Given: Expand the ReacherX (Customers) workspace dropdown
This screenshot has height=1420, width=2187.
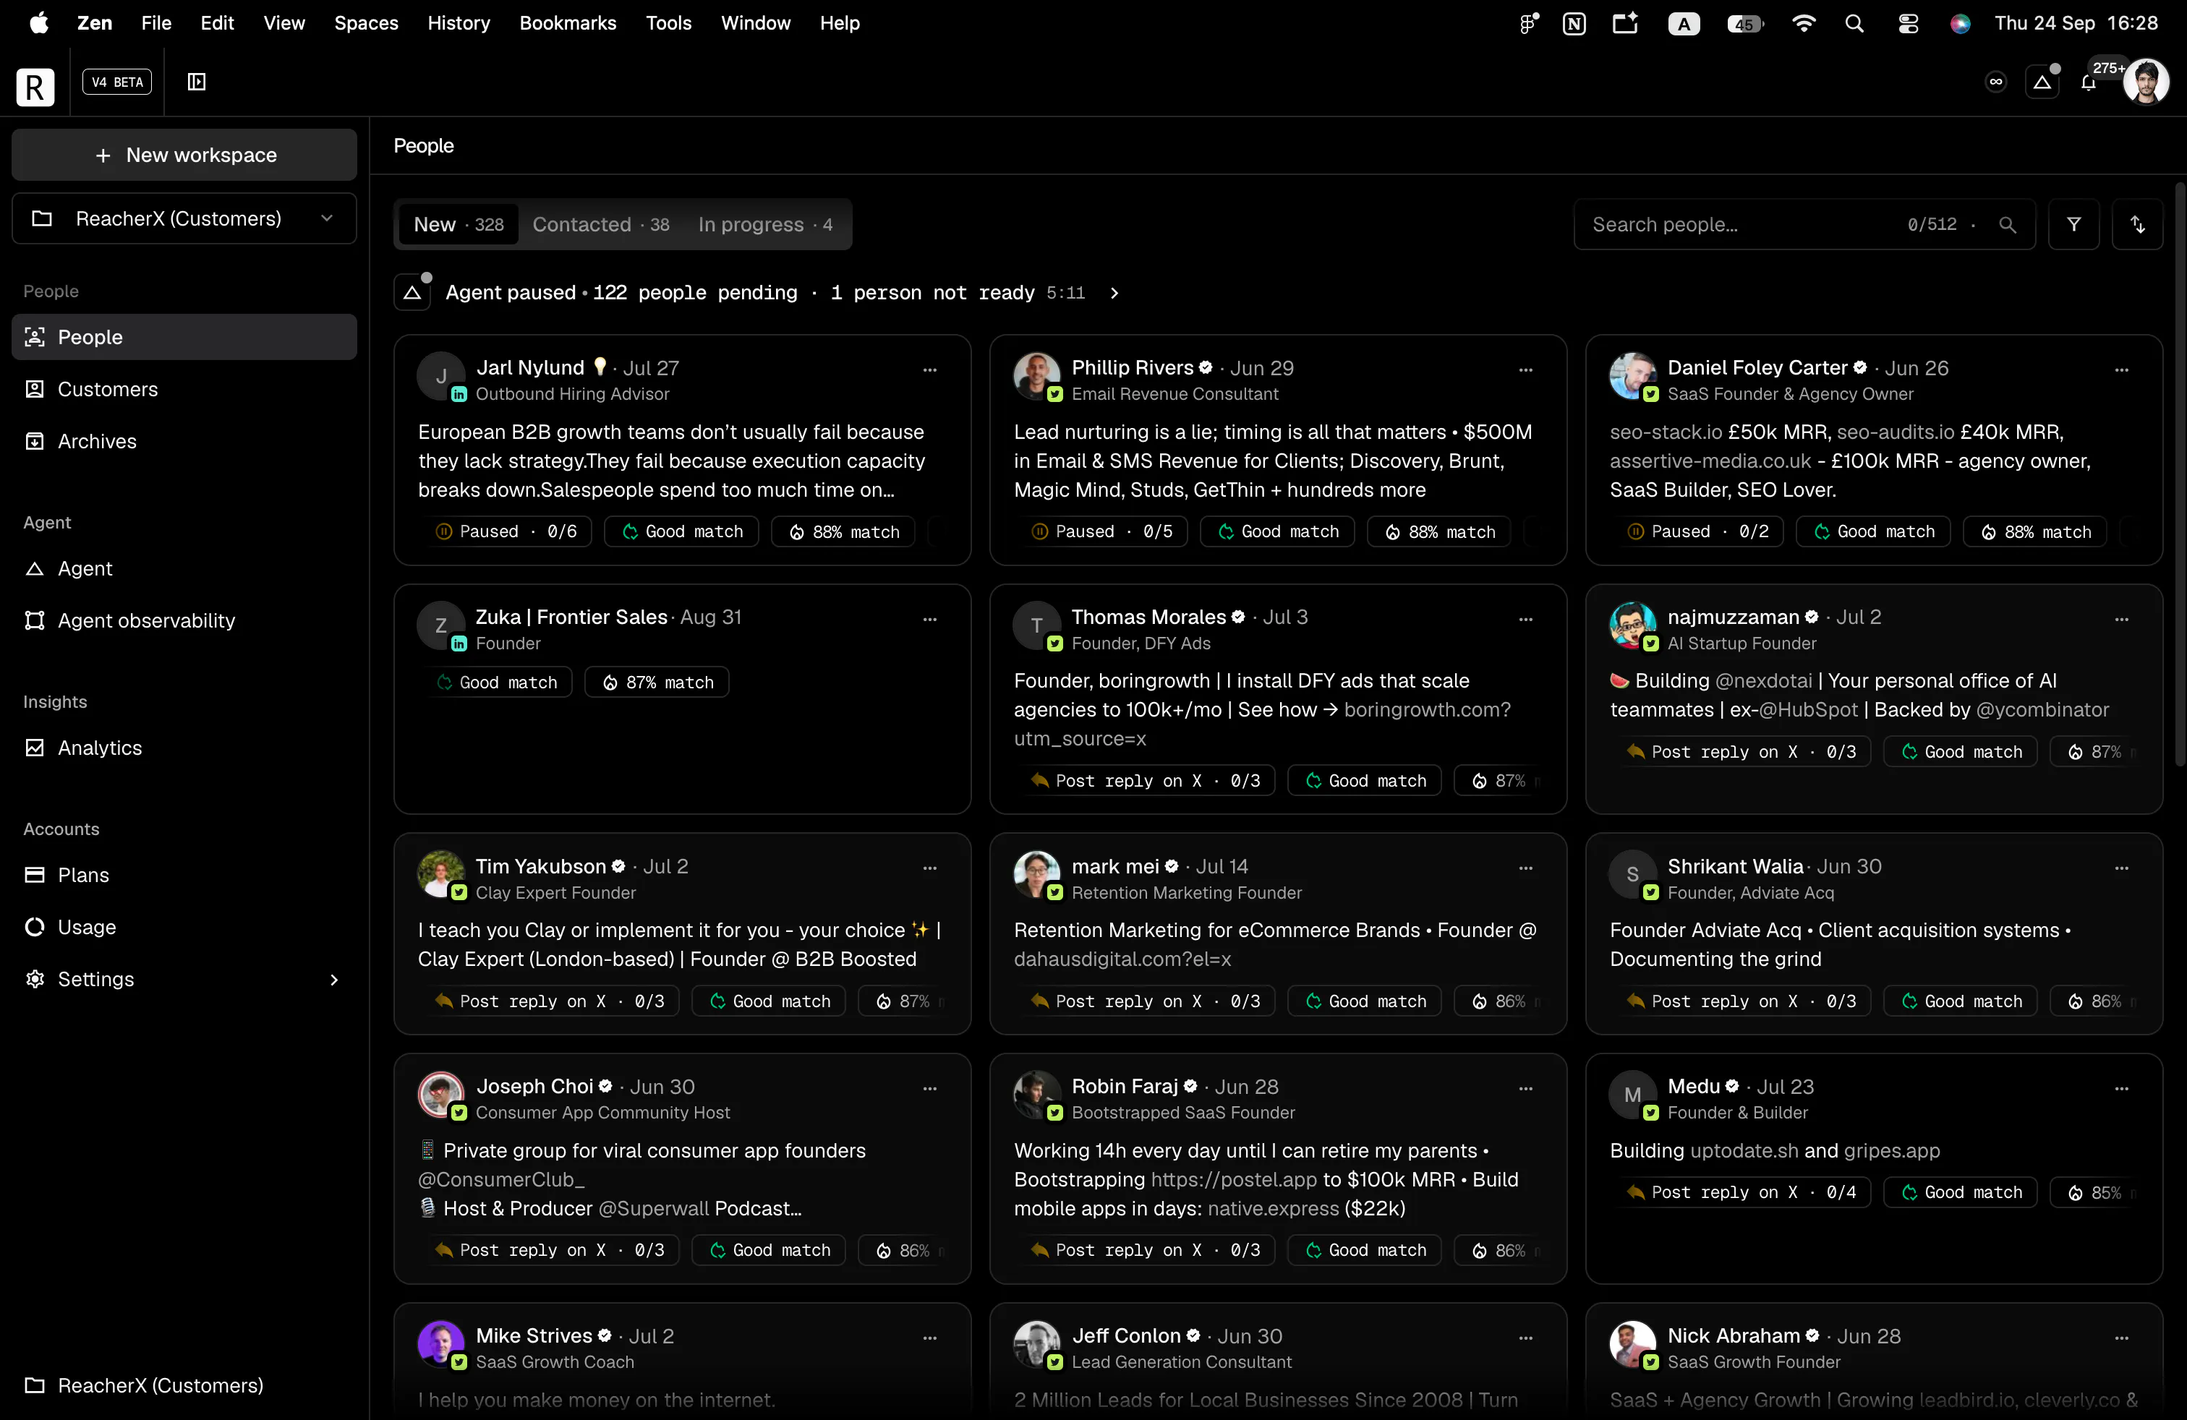Looking at the screenshot, I should pos(184,218).
